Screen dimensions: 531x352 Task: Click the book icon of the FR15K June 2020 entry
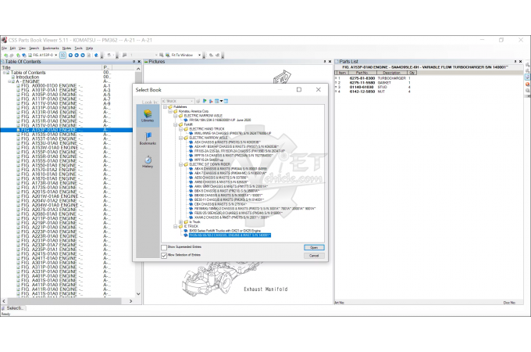click(x=186, y=120)
